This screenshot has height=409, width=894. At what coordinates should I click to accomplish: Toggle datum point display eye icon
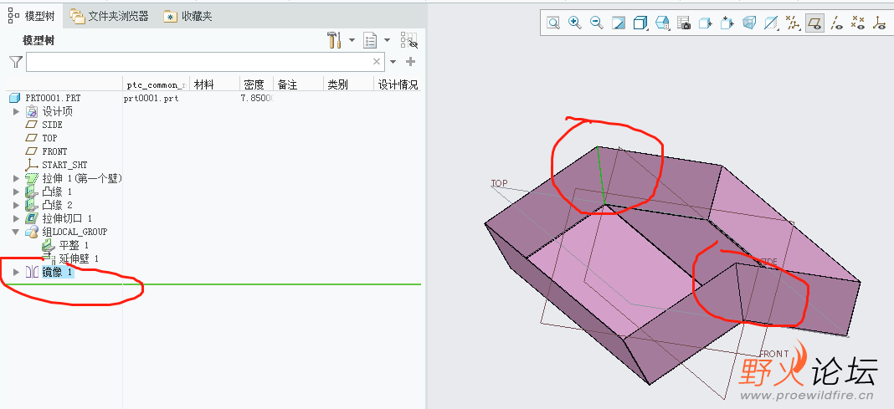coord(857,23)
